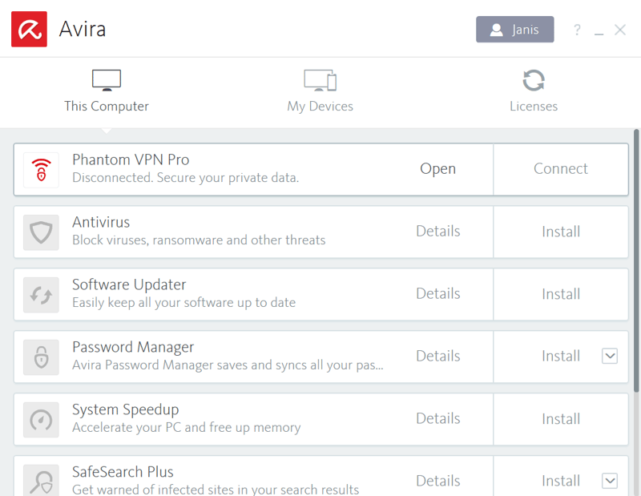The height and width of the screenshot is (496, 641).
Task: Install System Speedup
Action: point(560,419)
